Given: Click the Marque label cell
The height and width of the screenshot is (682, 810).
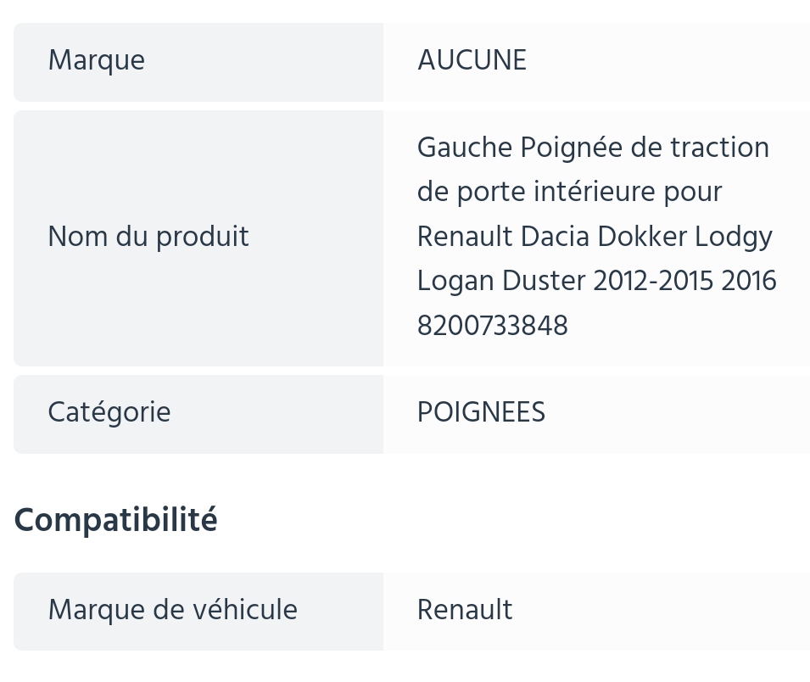Looking at the screenshot, I should (198, 62).
